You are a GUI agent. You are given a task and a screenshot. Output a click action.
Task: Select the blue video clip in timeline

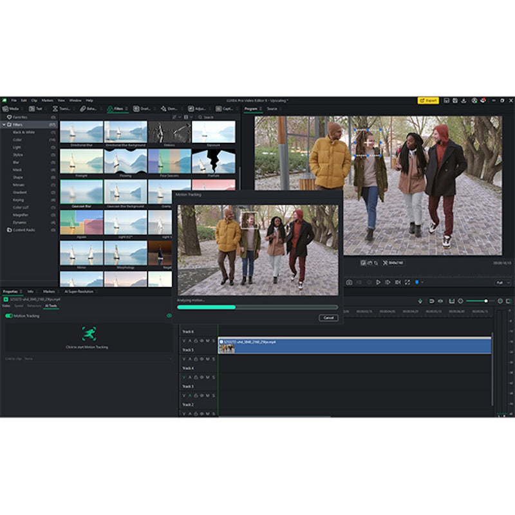(x=355, y=346)
